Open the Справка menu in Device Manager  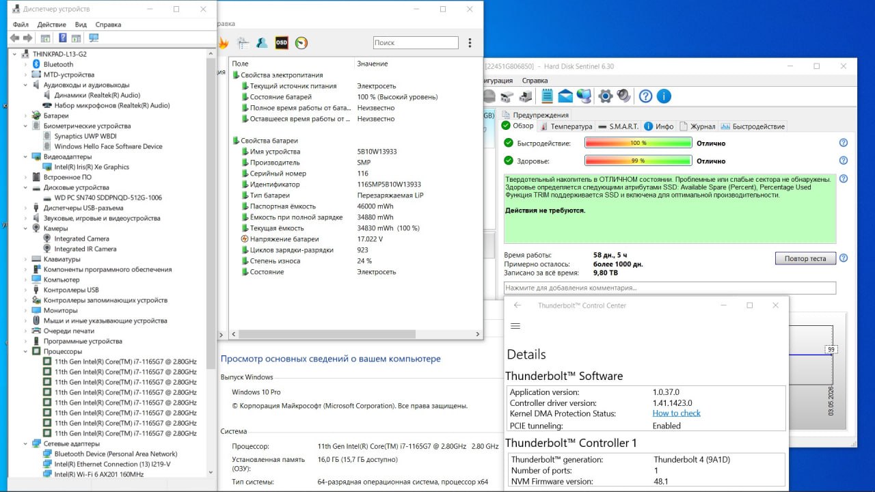pos(108,24)
